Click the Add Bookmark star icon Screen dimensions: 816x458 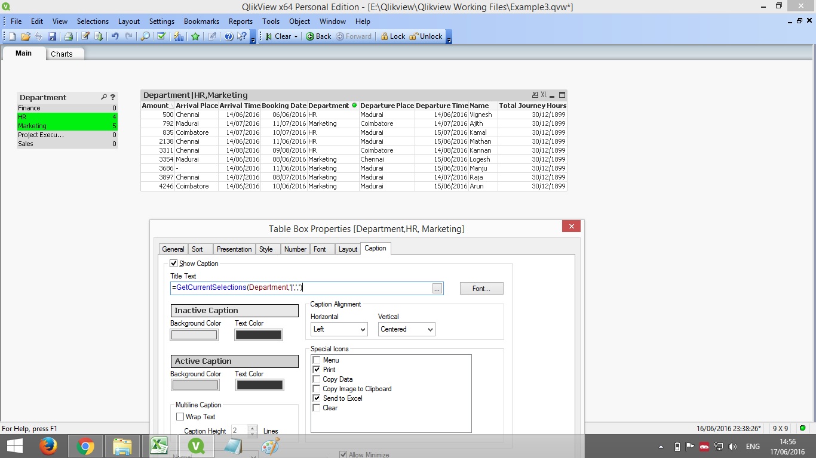point(195,36)
